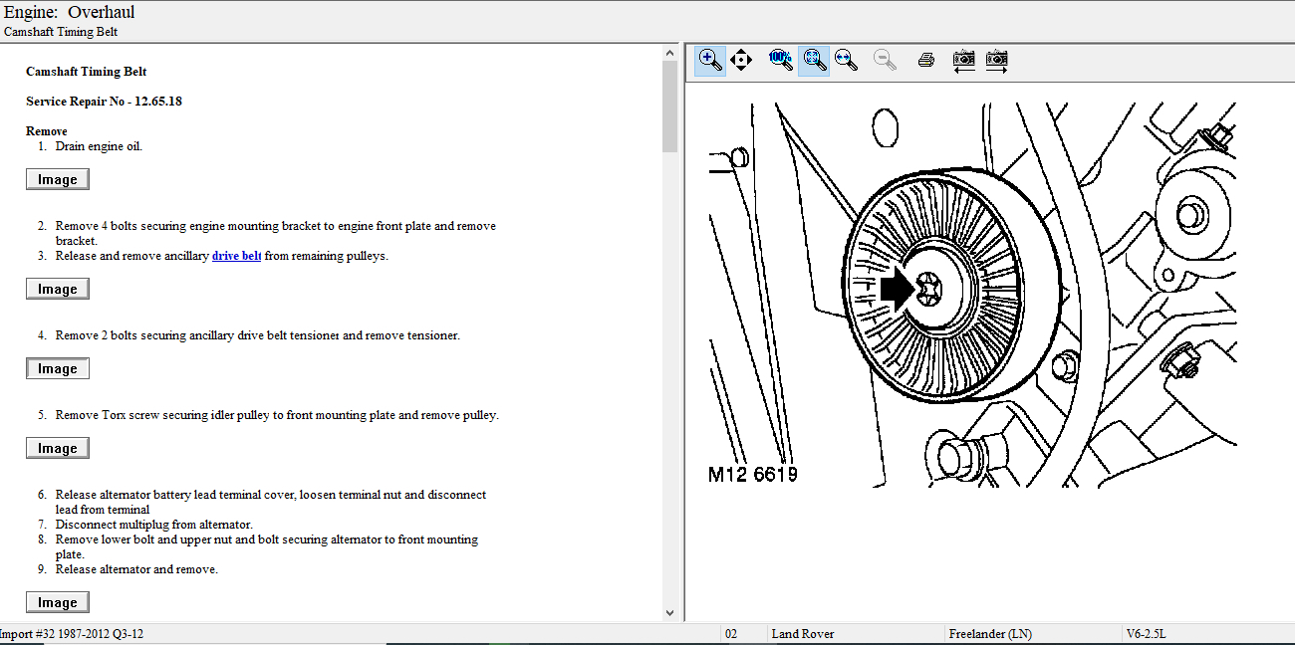1295x645 pixels.
Task: Click the Remove section heading
Action: pos(47,131)
